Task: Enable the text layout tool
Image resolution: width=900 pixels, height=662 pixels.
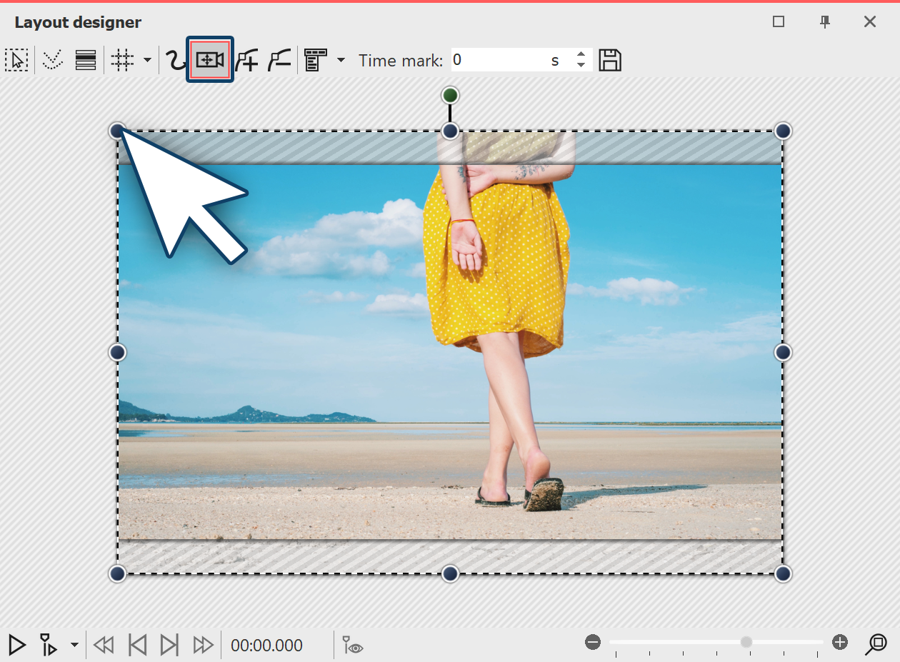Action: point(316,60)
